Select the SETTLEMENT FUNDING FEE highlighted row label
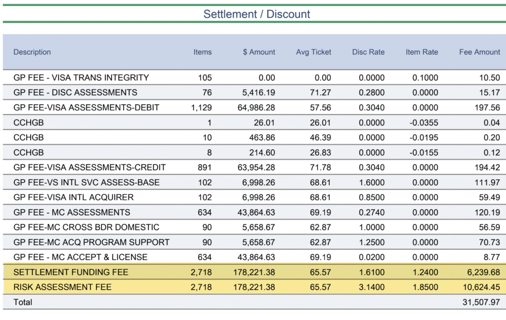 (x=71, y=272)
